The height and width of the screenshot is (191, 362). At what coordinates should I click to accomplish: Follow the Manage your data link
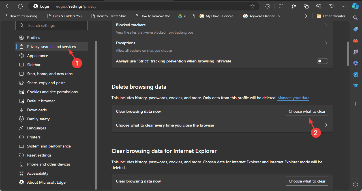[293, 98]
